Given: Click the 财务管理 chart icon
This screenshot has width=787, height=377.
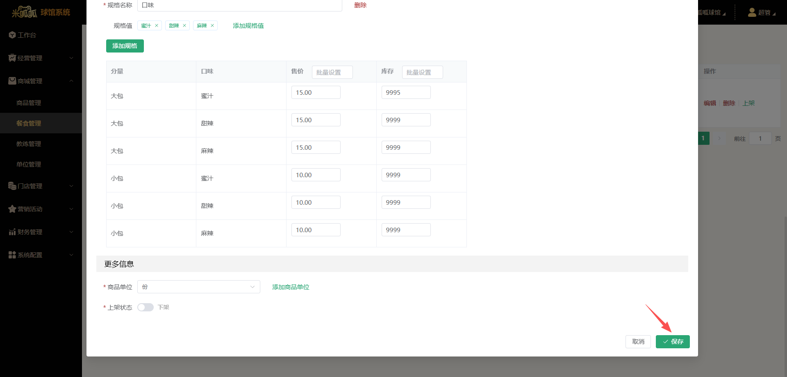Looking at the screenshot, I should click(12, 232).
